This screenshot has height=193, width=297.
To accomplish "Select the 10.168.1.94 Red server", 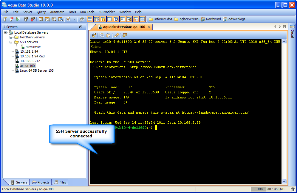I will [30, 56].
